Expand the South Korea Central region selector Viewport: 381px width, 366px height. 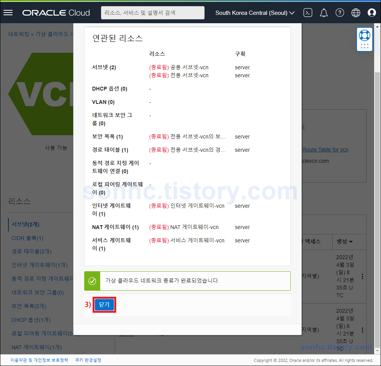pyautogui.click(x=255, y=13)
